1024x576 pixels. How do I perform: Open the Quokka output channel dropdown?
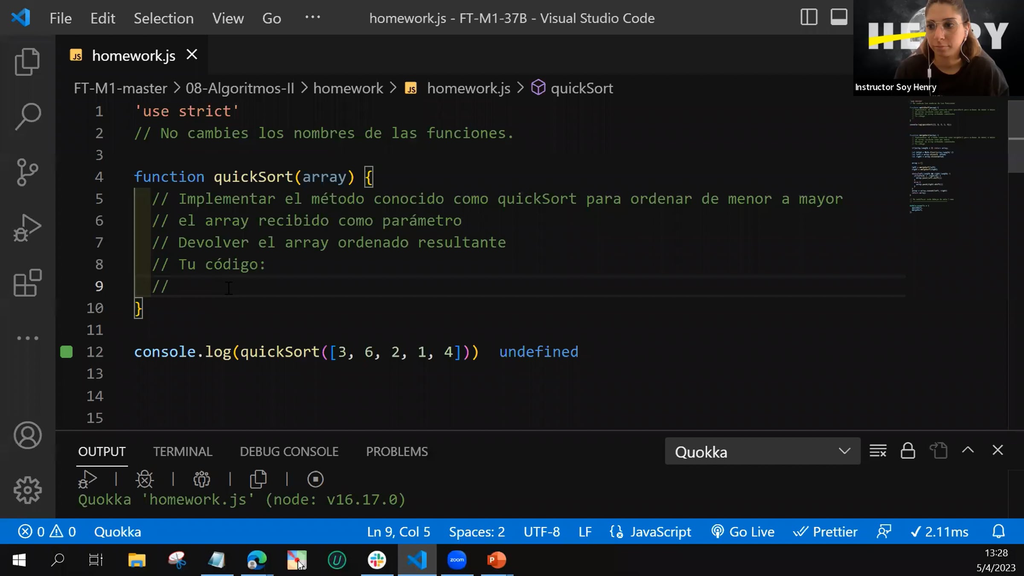pos(762,451)
